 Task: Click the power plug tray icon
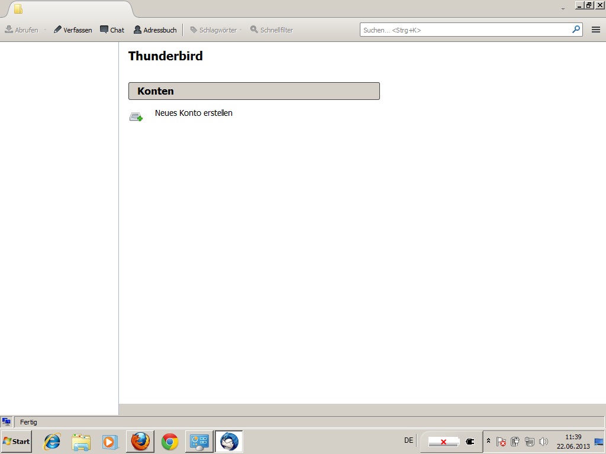coord(515,441)
